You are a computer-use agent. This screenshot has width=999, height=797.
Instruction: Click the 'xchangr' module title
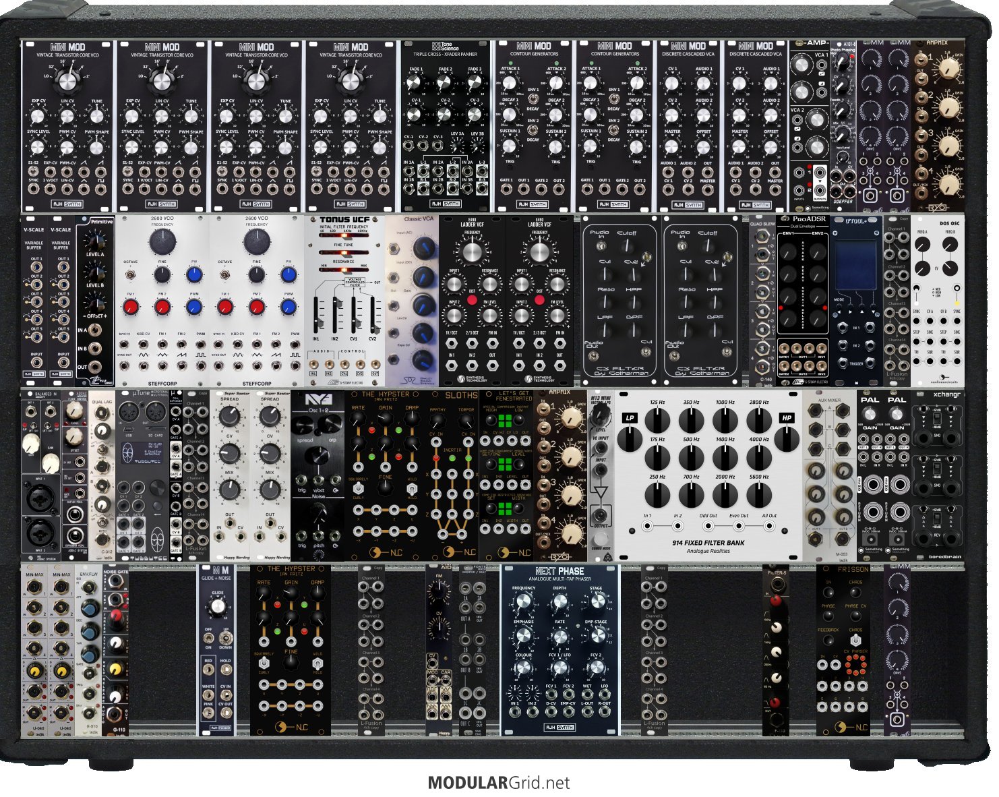tap(946, 394)
